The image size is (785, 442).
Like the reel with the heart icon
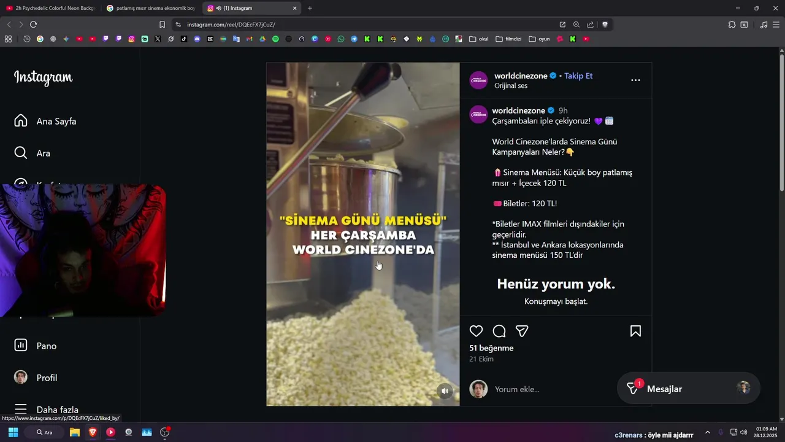[476, 331]
